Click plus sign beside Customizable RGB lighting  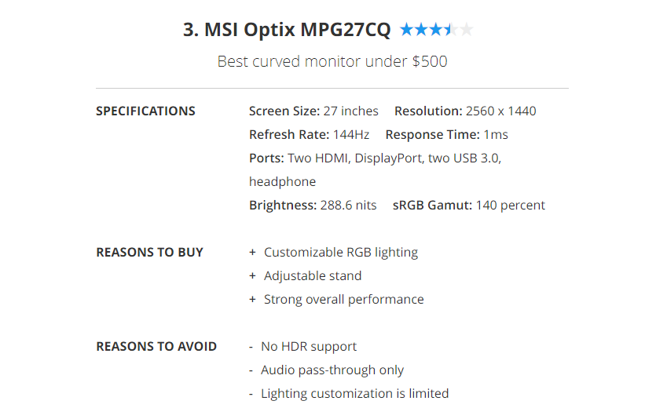[252, 253]
